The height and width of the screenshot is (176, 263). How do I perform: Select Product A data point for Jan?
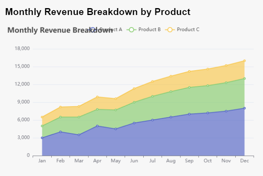[42, 138]
